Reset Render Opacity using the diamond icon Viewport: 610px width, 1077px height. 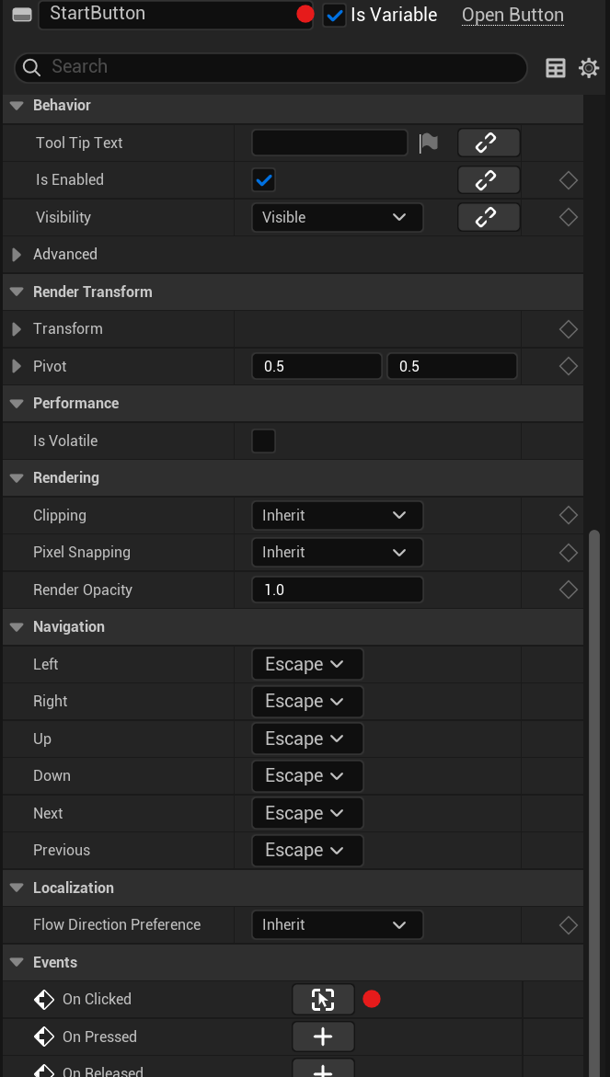click(x=569, y=590)
